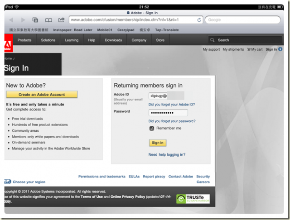Open EULAs footer link
This screenshot has height=220, width=290.
pos(134,177)
